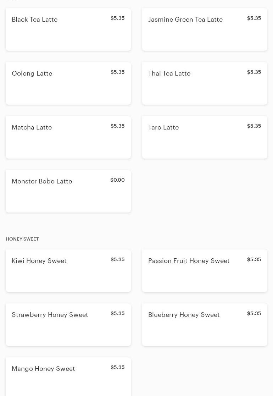Click the Taro Latte $5.35 price
273x396 pixels.
pyautogui.click(x=254, y=126)
